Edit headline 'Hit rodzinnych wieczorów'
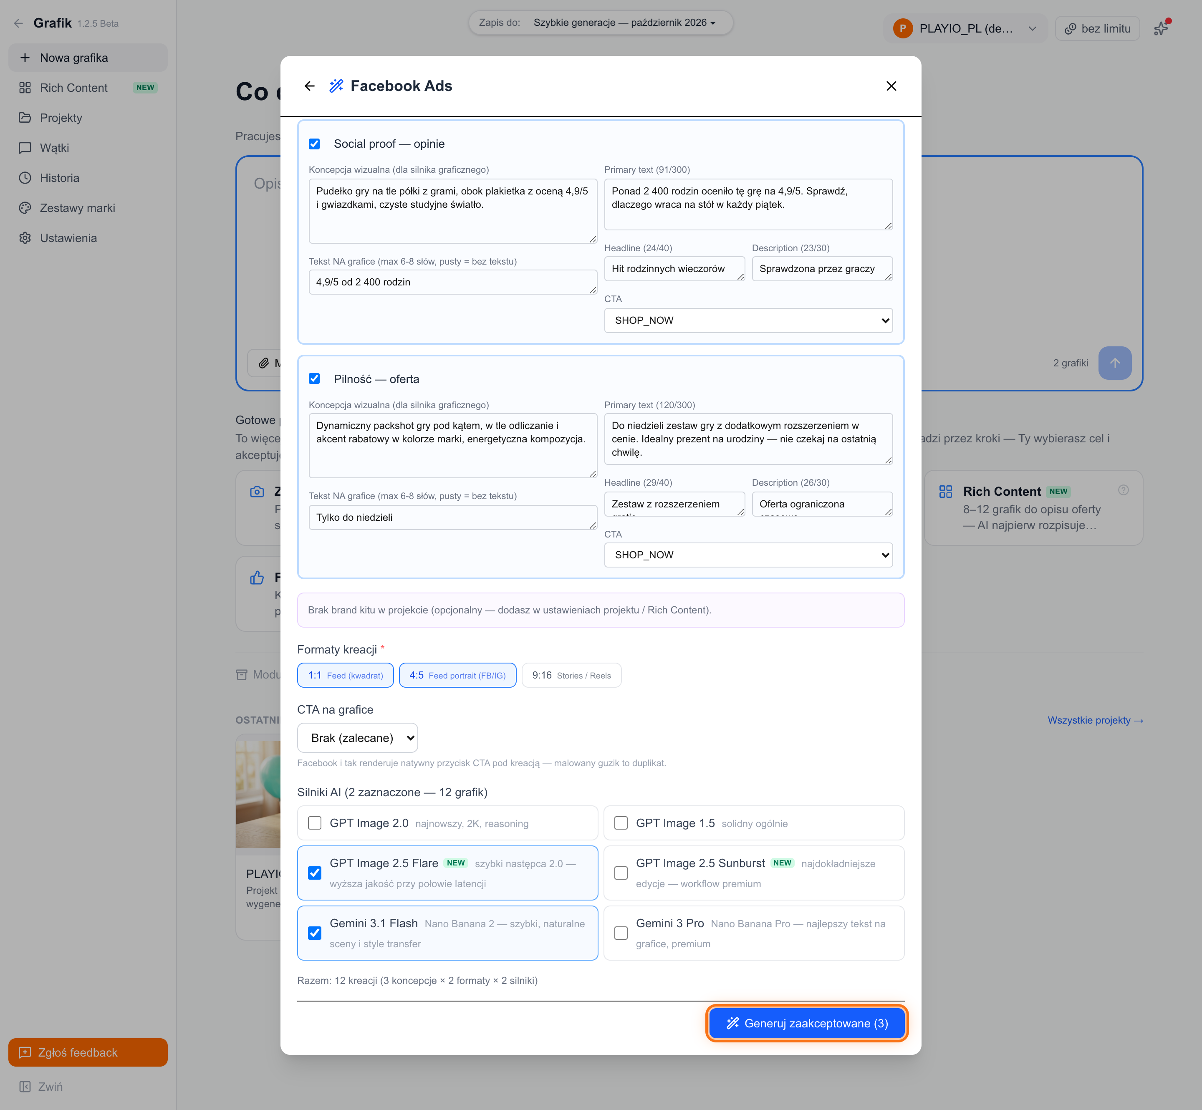 674,268
